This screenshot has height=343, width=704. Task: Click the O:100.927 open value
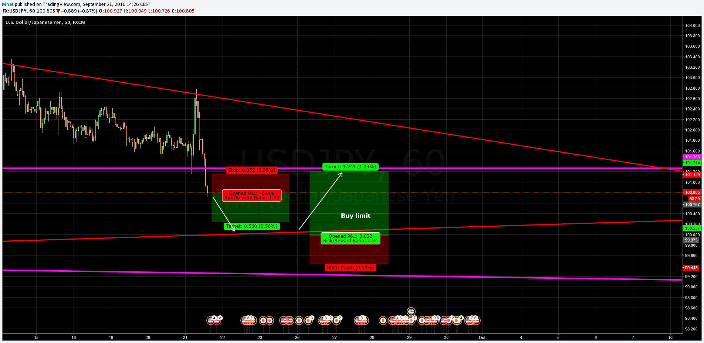pyautogui.click(x=110, y=11)
